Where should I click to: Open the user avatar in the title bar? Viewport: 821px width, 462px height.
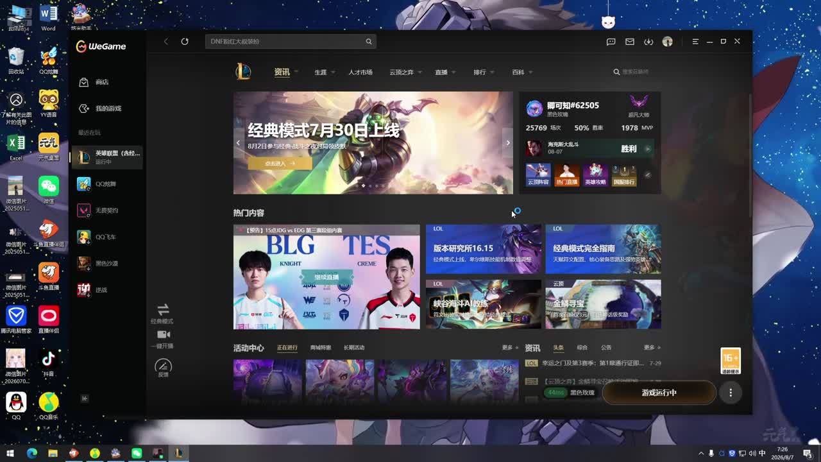pyautogui.click(x=667, y=42)
